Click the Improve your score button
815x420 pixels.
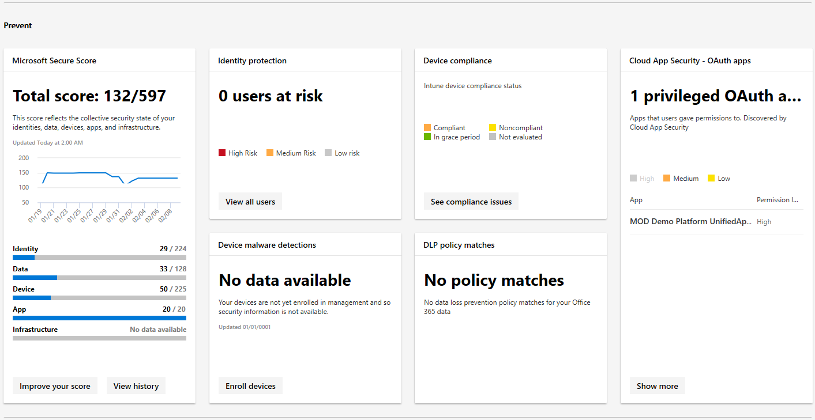55,386
